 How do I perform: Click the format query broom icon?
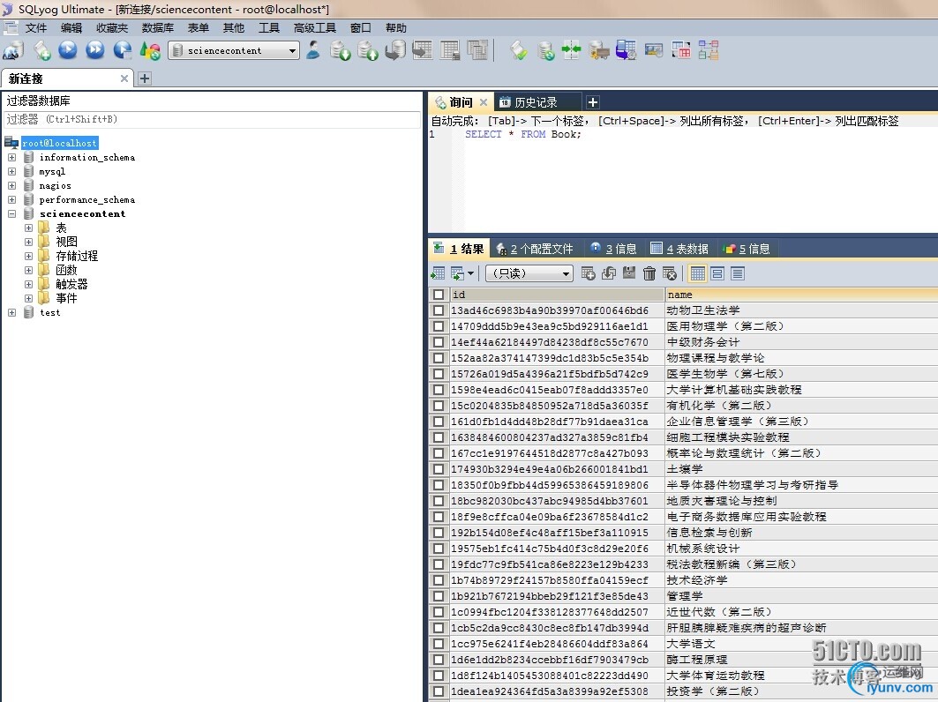519,51
